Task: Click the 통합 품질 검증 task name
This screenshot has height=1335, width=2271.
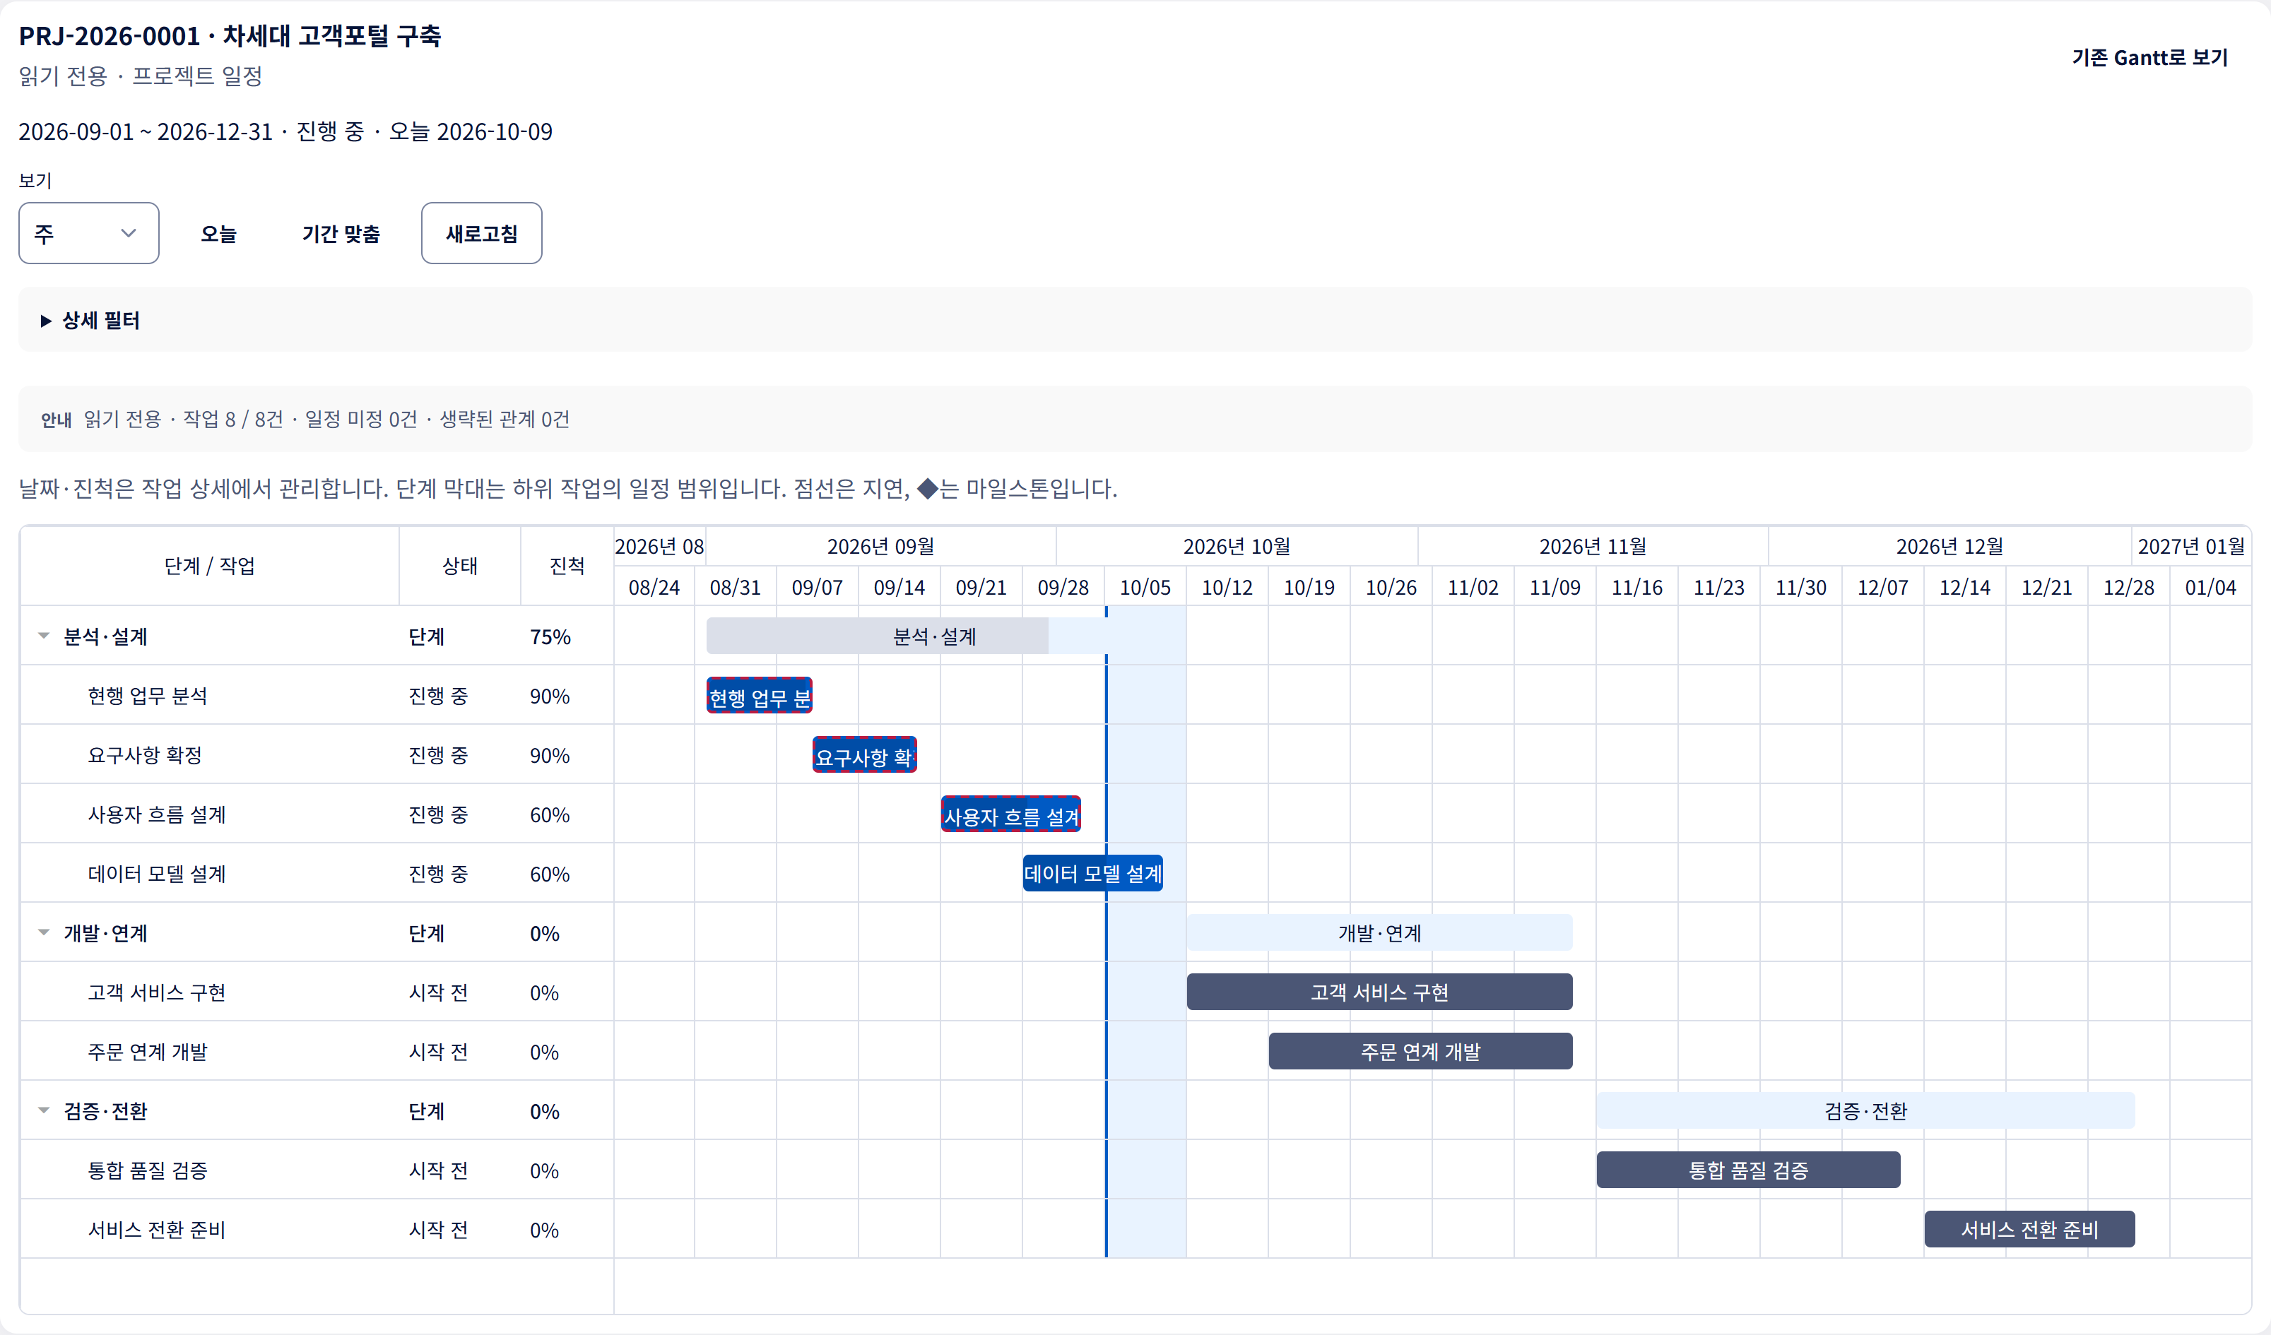Action: click(x=148, y=1170)
